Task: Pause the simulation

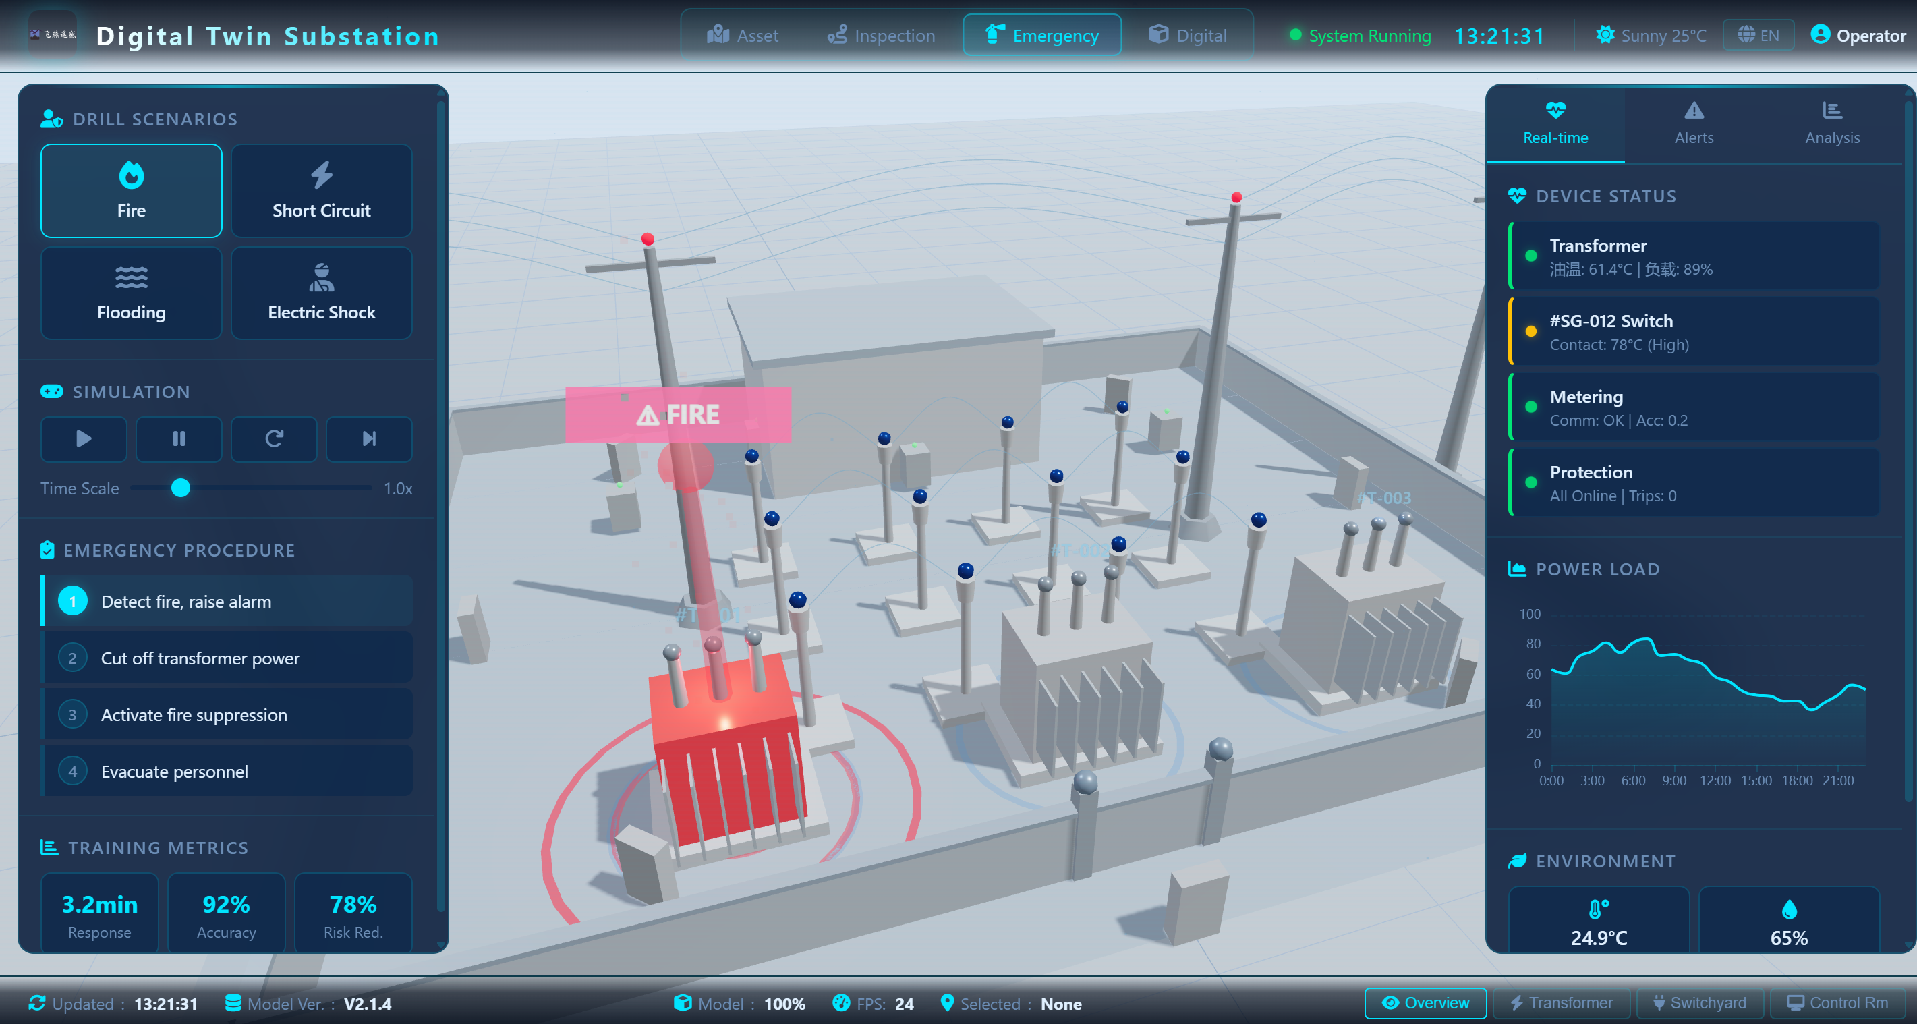Action: pos(179,439)
